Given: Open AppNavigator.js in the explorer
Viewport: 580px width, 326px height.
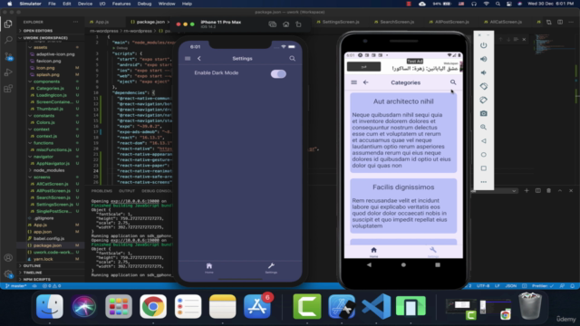Looking at the screenshot, I should [x=53, y=163].
